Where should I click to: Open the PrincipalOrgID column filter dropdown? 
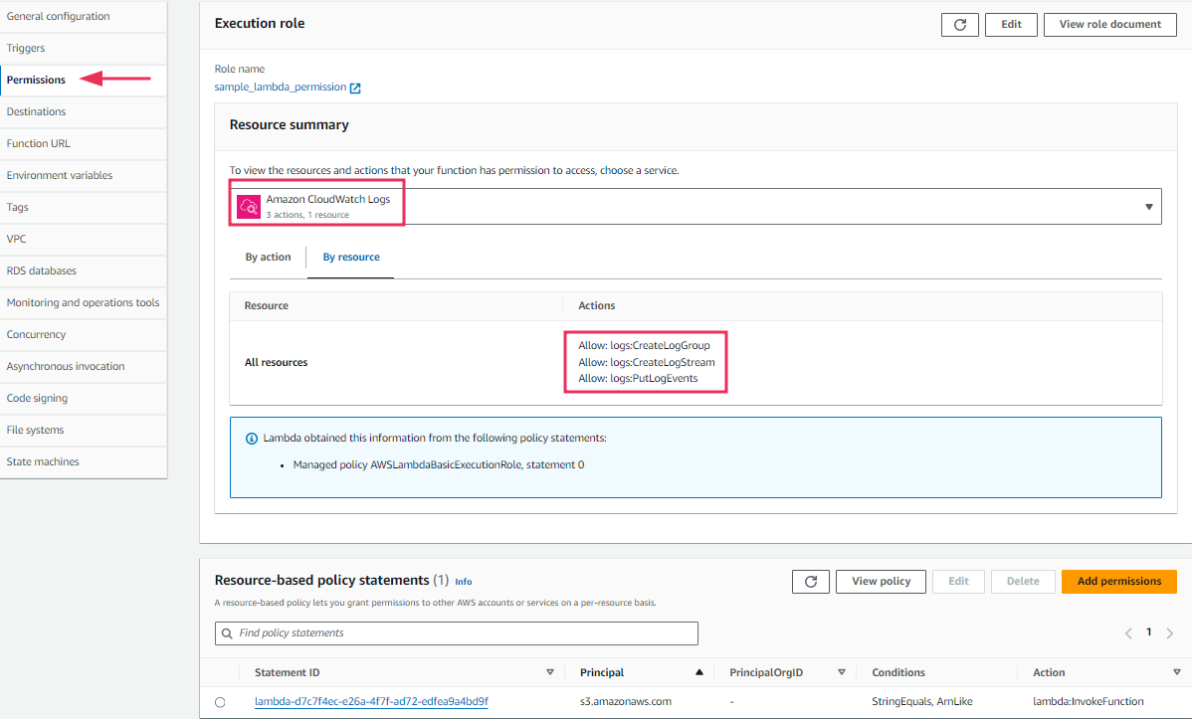click(x=841, y=672)
